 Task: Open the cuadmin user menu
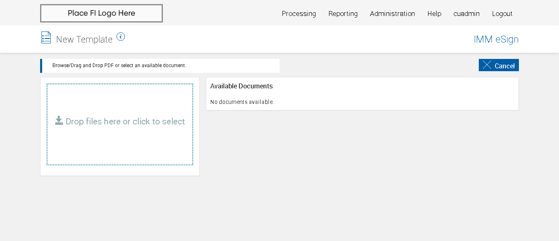coord(466,14)
